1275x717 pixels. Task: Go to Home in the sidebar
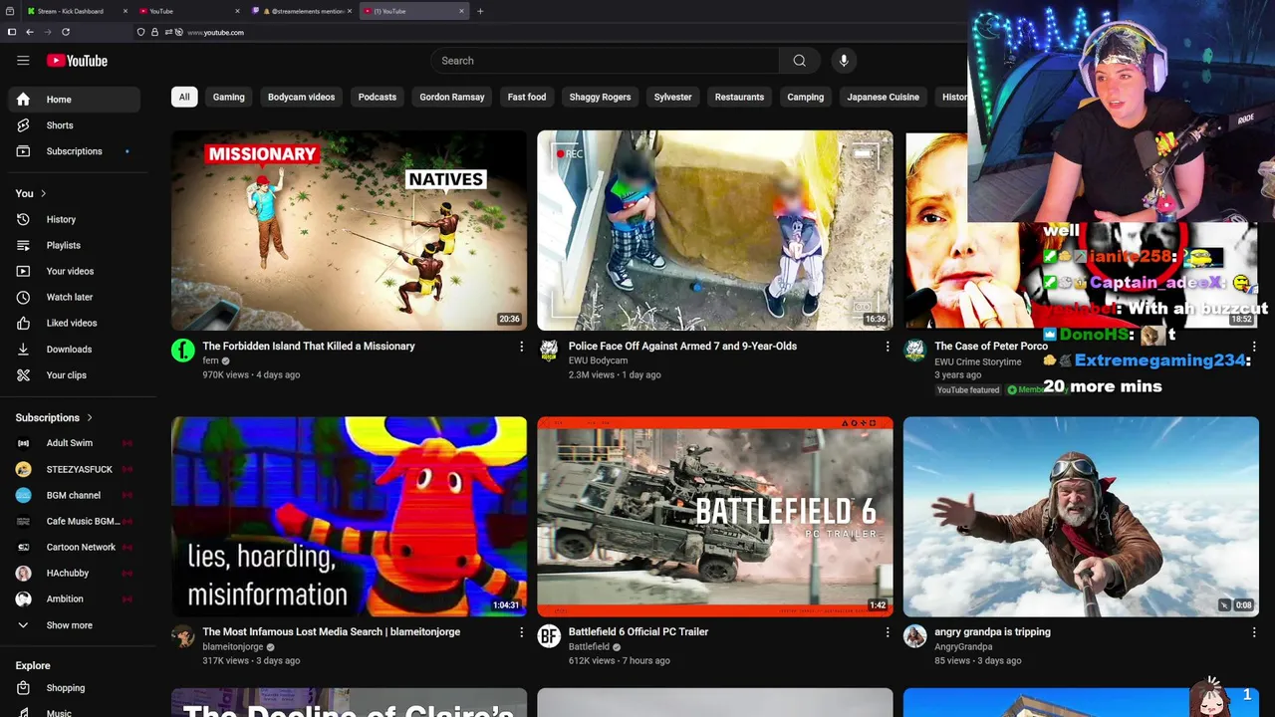click(x=74, y=100)
